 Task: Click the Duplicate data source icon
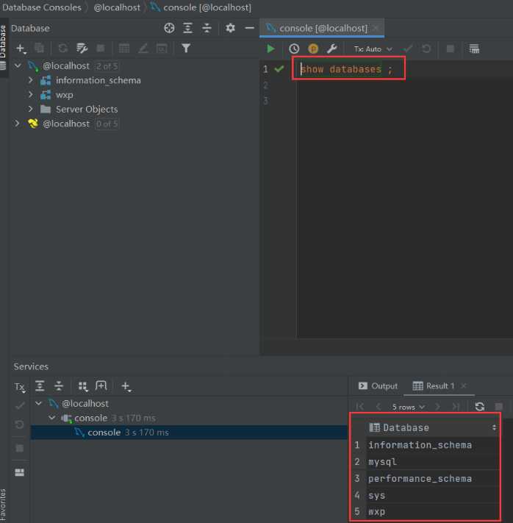[40, 49]
